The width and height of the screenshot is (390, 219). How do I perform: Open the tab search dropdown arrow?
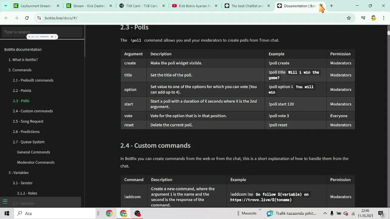coord(5,6)
